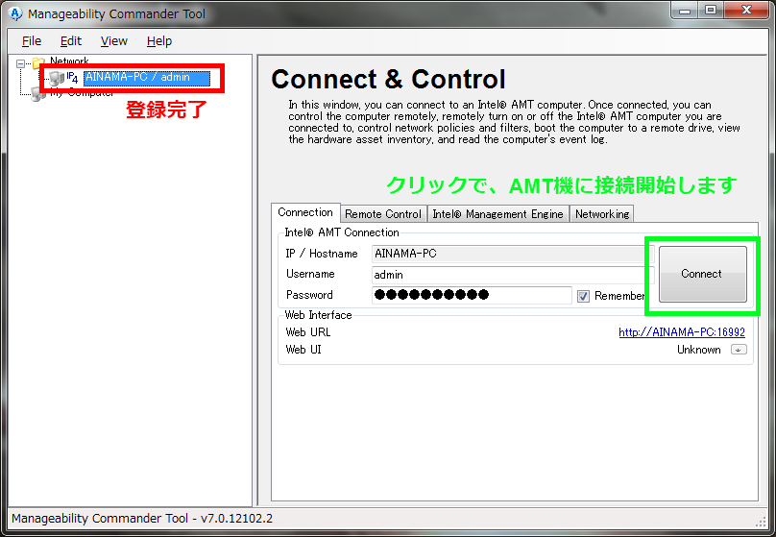Select the AINAMA-PC / admin tree entry
Image resolution: width=776 pixels, height=537 pixels.
click(147, 78)
